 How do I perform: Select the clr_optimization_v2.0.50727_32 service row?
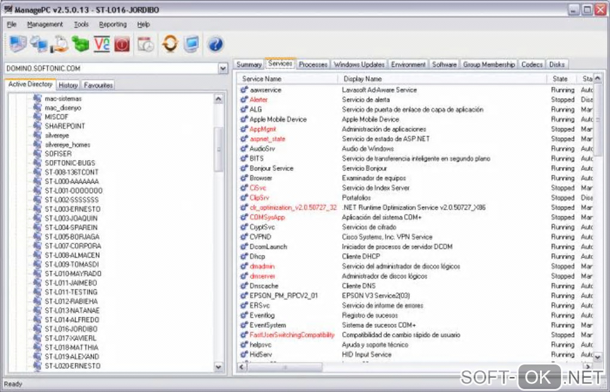click(415, 208)
